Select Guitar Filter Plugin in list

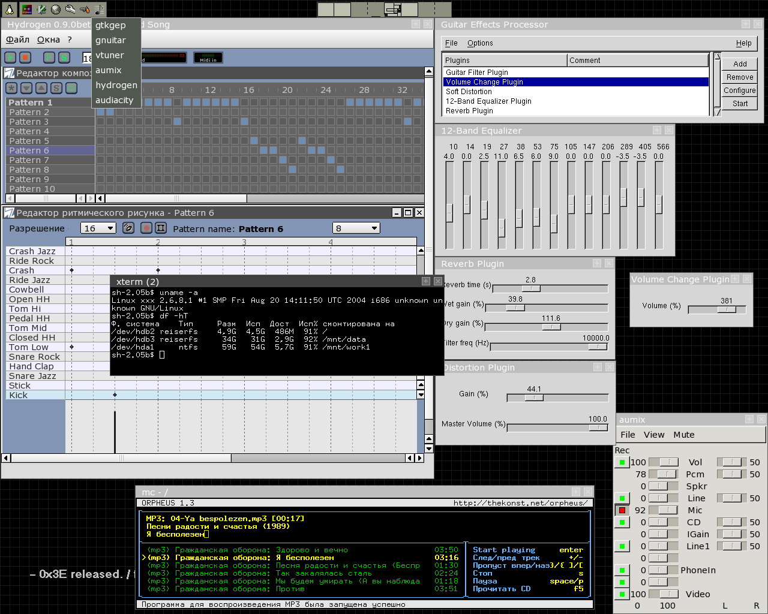tap(576, 73)
